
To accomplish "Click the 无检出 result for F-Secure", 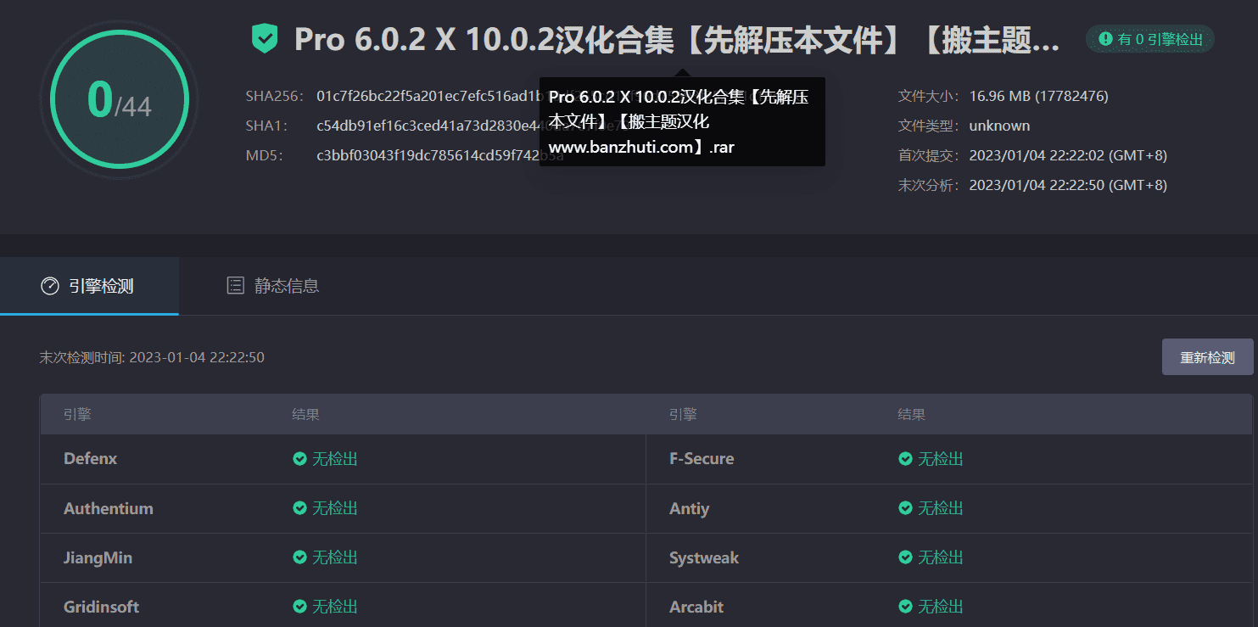I will coord(941,459).
